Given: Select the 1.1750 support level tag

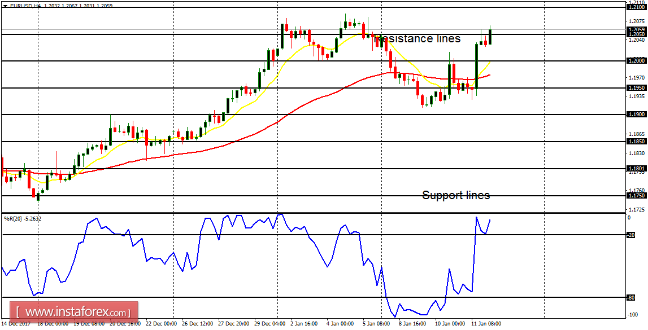Looking at the screenshot, I should (x=637, y=196).
